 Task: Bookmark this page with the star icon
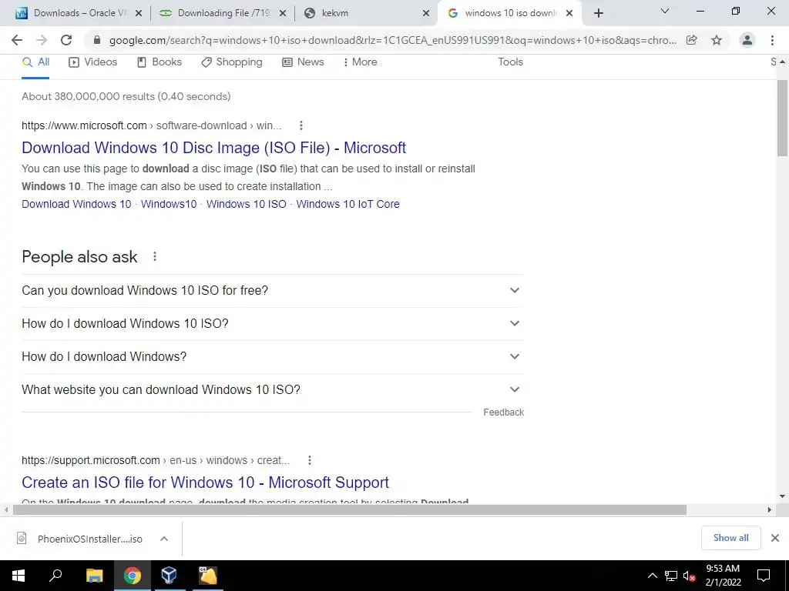(x=717, y=40)
